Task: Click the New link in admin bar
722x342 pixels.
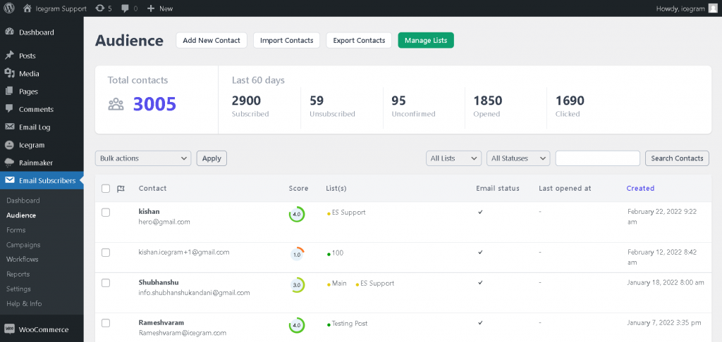Action: [x=166, y=8]
